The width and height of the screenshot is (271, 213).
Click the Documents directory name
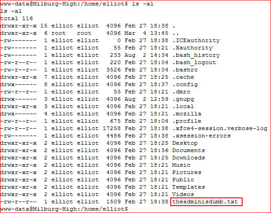[x=189, y=150]
